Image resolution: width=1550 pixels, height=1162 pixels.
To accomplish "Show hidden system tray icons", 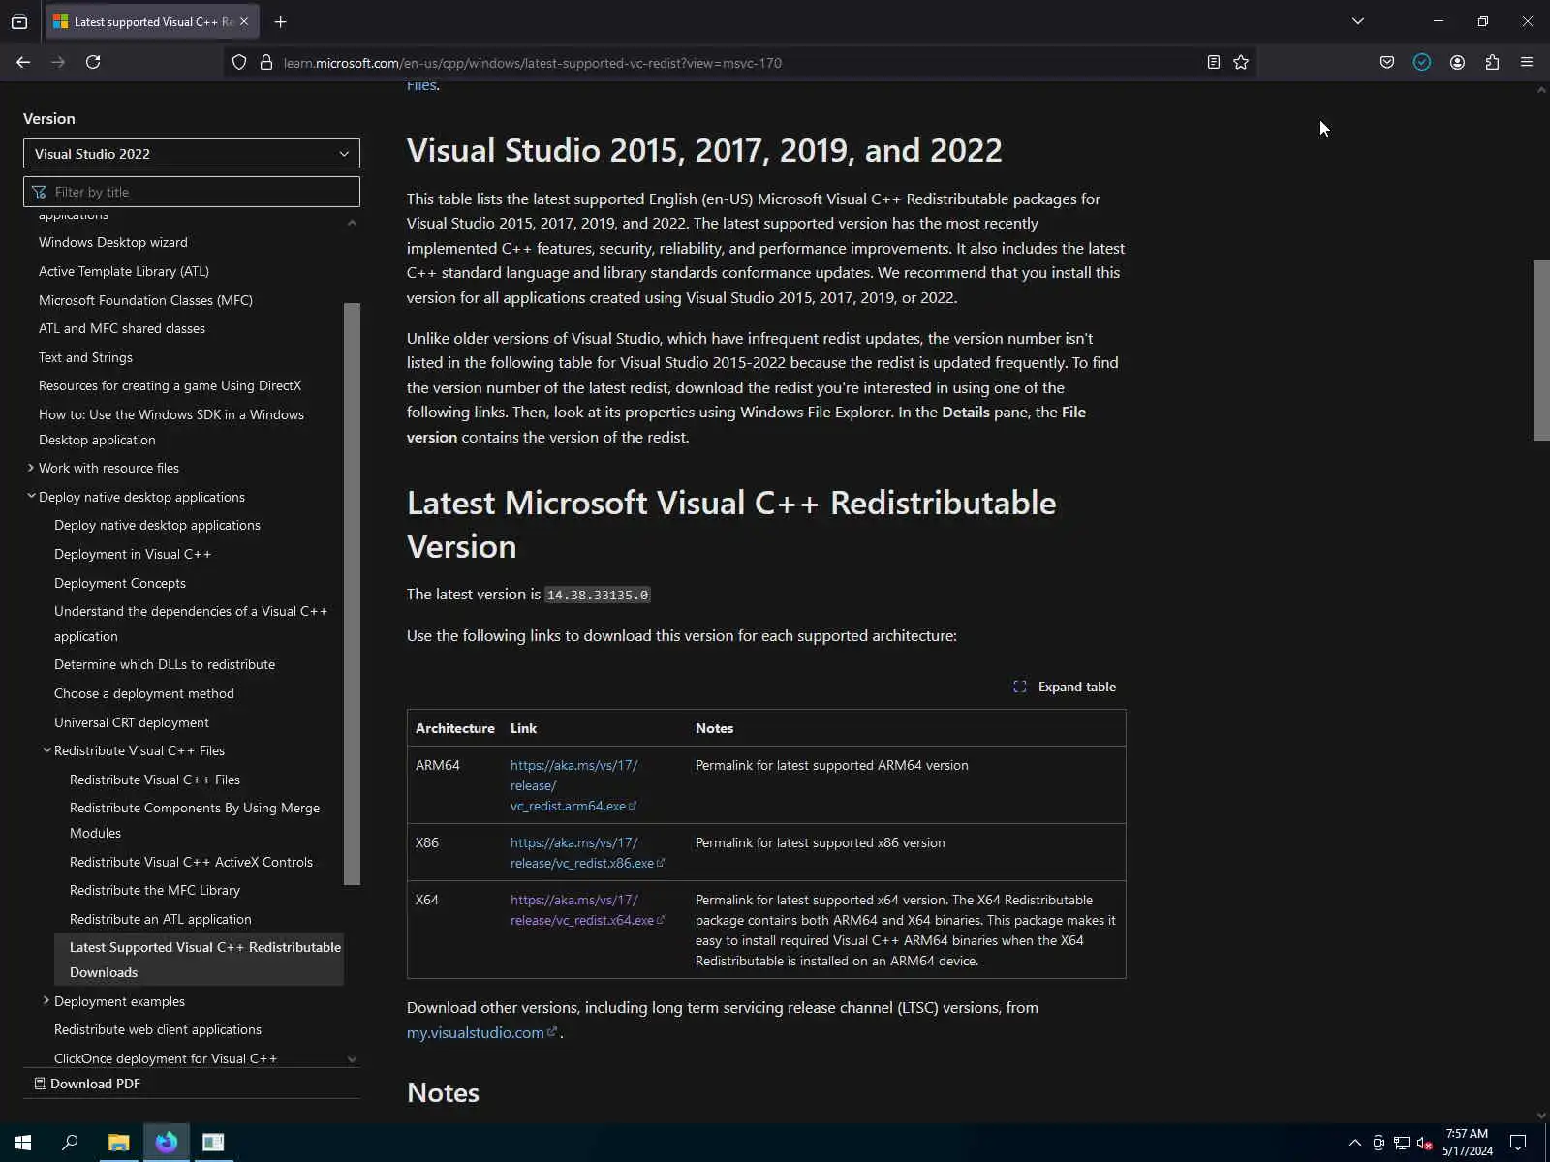I will click(x=1354, y=1143).
